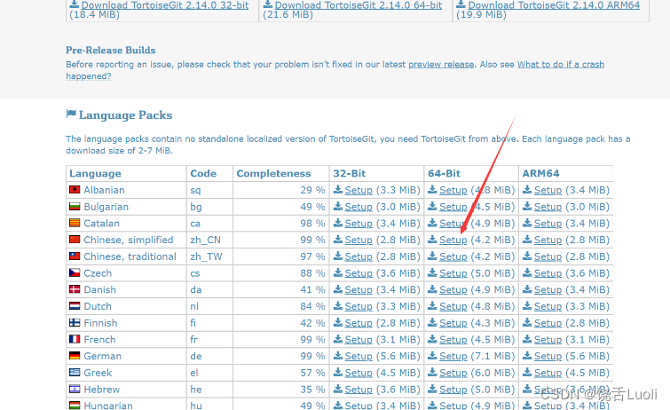
Task: Click the Finnish language name
Action: pos(100,323)
